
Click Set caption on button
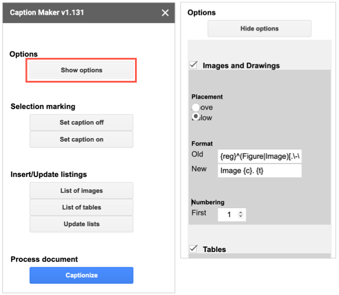[x=81, y=139]
